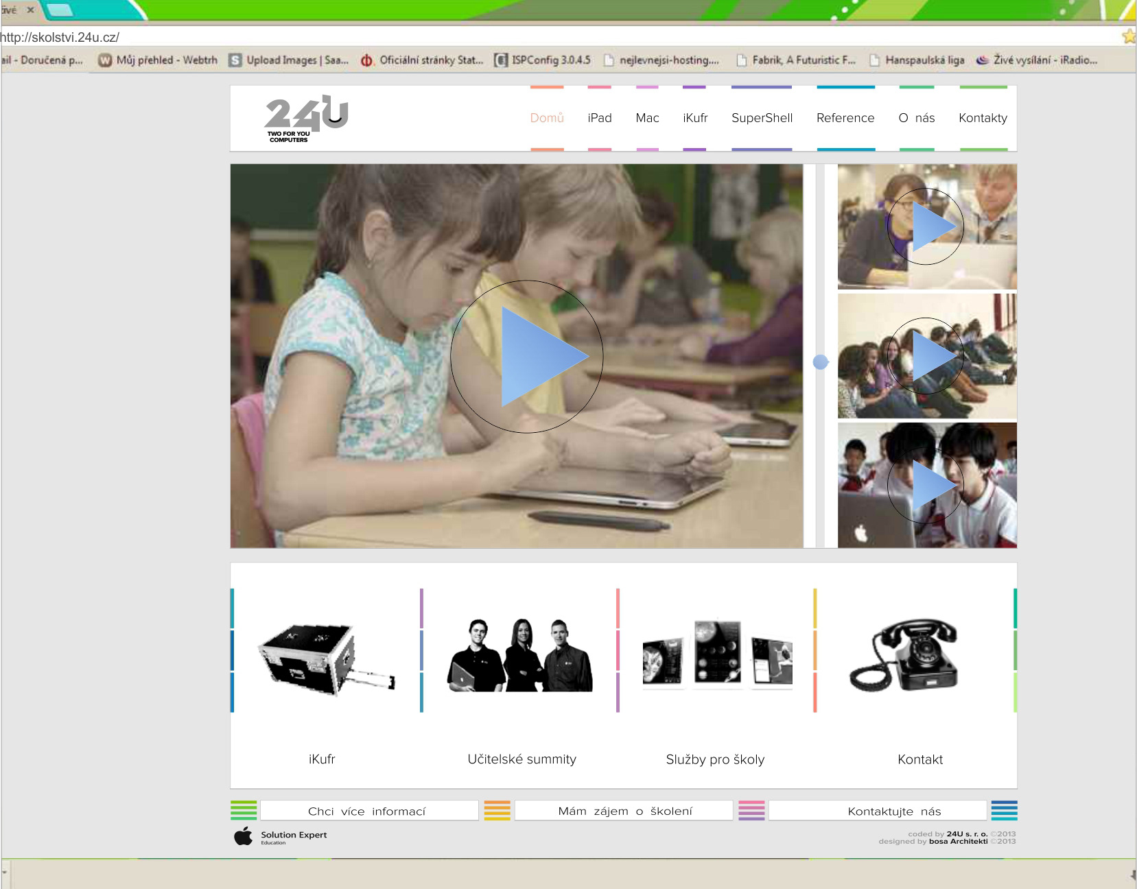Open the Kontakt link under the phone

pos(920,759)
